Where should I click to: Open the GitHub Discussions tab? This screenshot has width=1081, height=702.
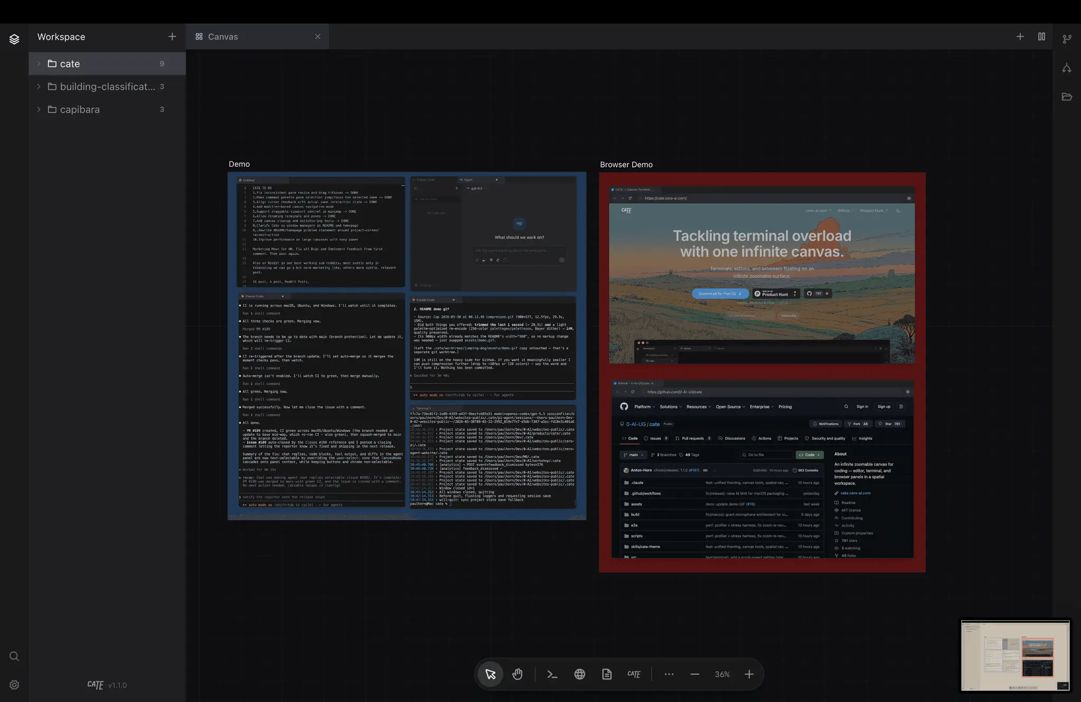(732, 438)
